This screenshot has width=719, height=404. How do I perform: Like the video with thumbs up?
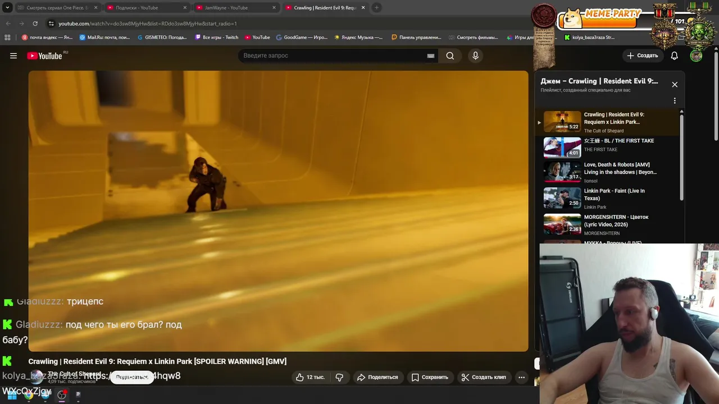310,377
